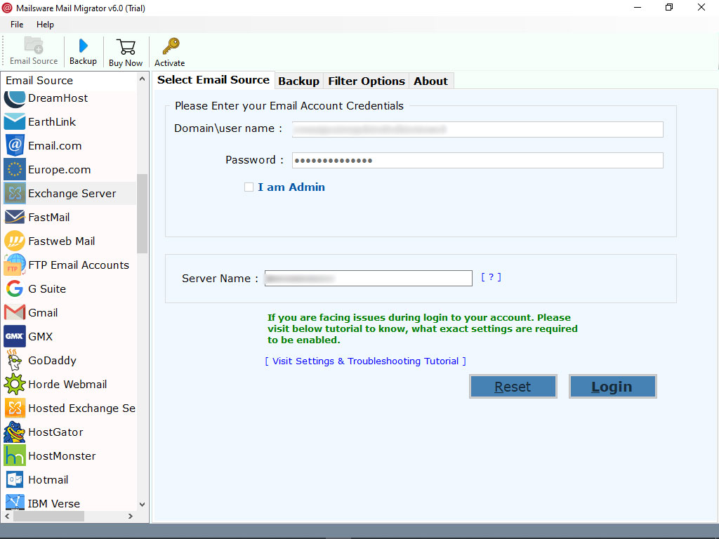This screenshot has width=719, height=539.
Task: Select the Fastweb Mail icon
Action: (x=15, y=241)
